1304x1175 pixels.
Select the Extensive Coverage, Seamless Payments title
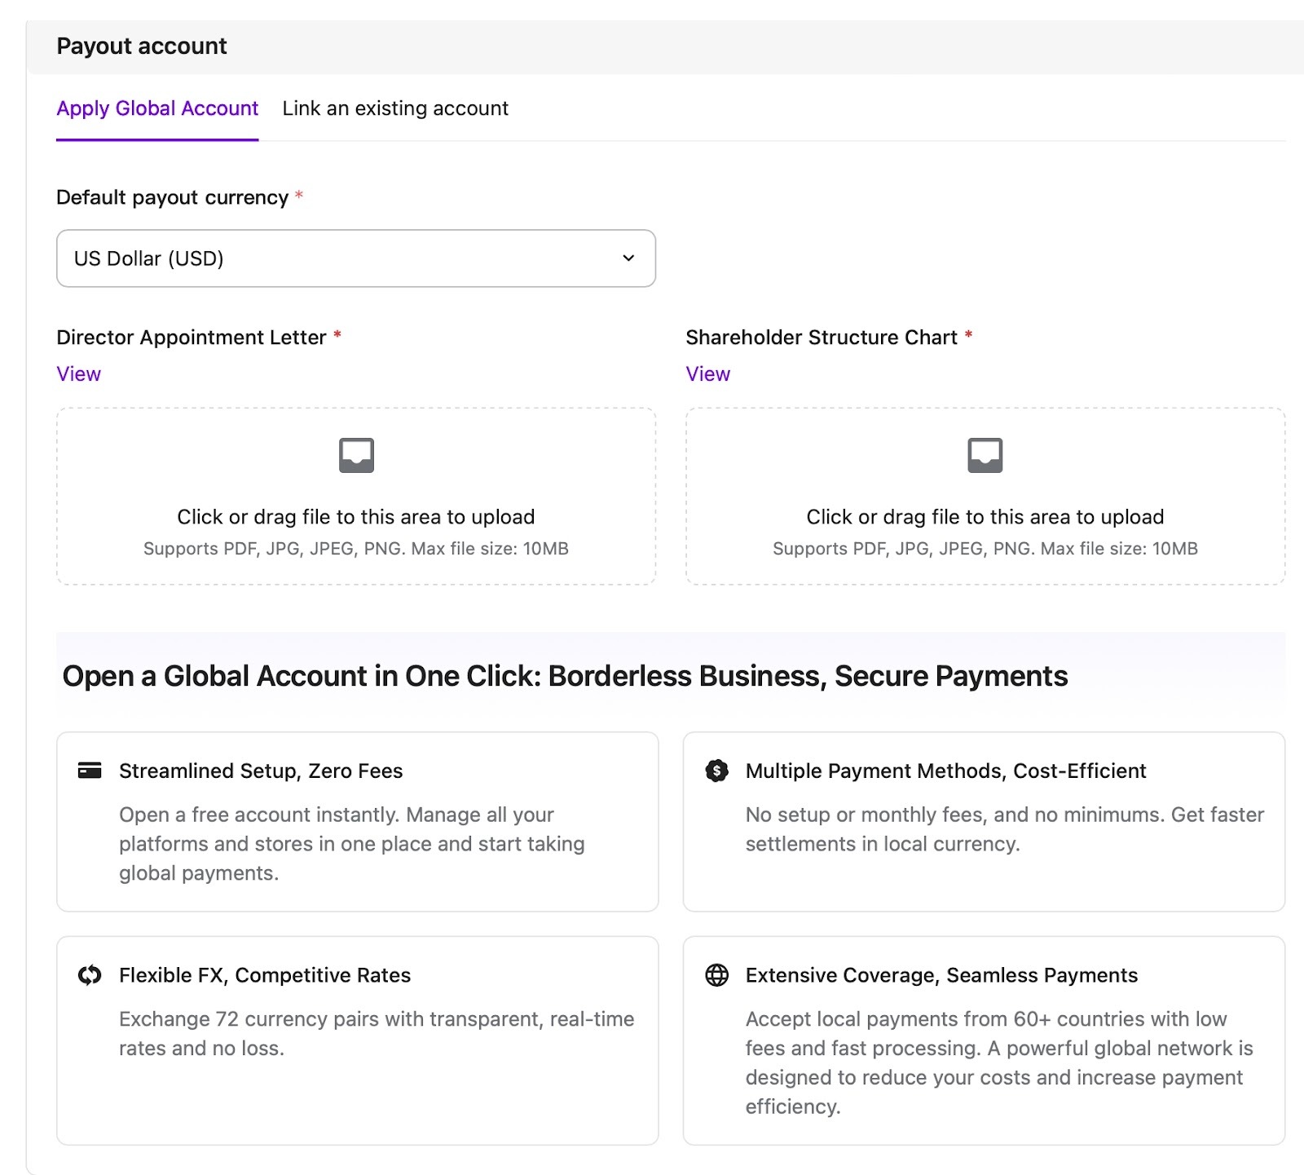pos(941,975)
